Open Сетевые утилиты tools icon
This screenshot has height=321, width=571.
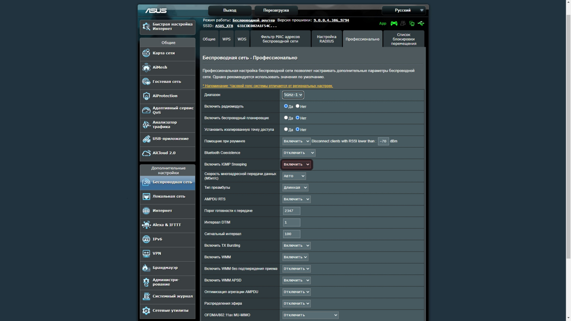[x=146, y=311]
